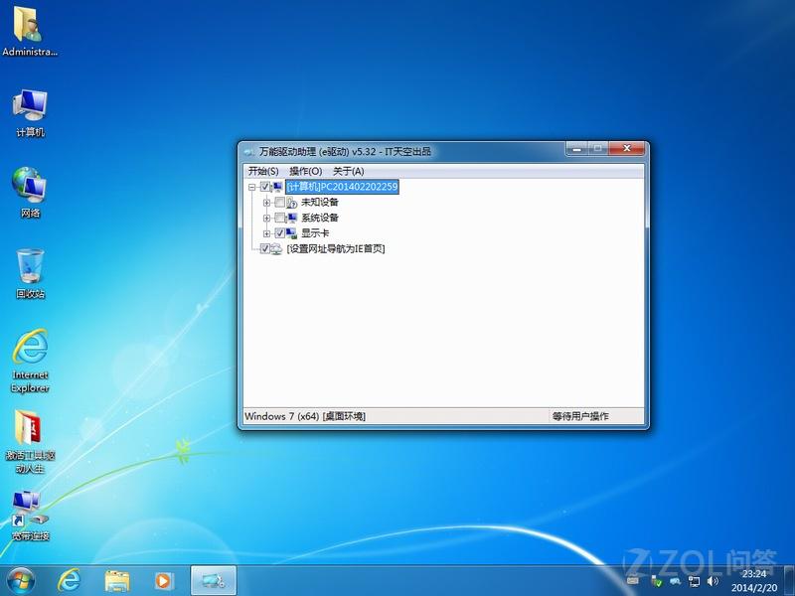Image resolution: width=795 pixels, height=596 pixels.
Task: Open the Administrator folder desktop icon
Action: [x=29, y=31]
